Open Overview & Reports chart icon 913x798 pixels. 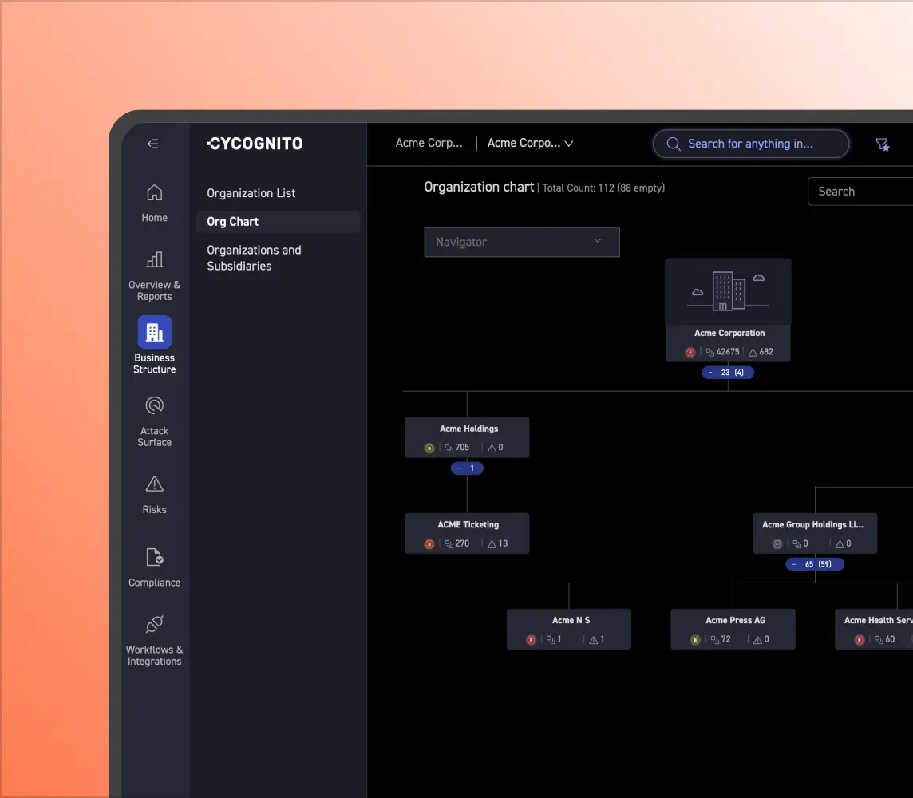155,259
